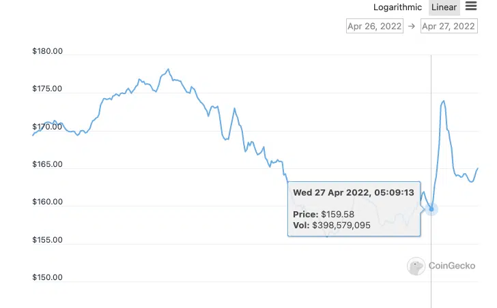Image resolution: width=497 pixels, height=308 pixels.
Task: Click the CoinGecko watermark text
Action: (452, 266)
